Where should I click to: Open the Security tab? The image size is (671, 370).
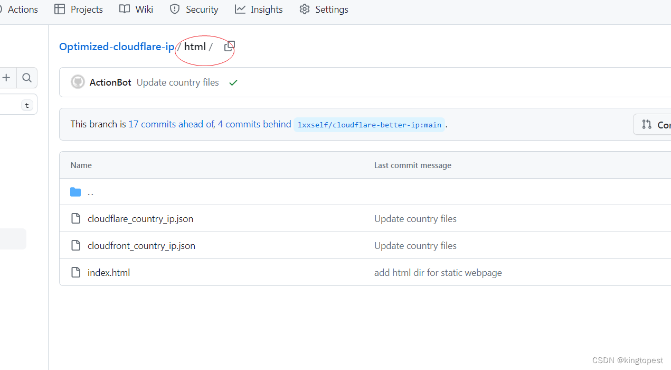point(194,10)
